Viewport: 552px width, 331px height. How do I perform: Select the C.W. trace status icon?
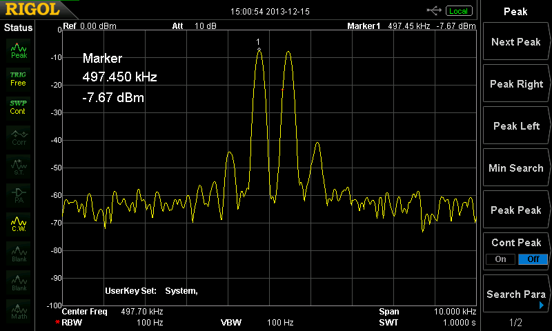[x=19, y=224]
